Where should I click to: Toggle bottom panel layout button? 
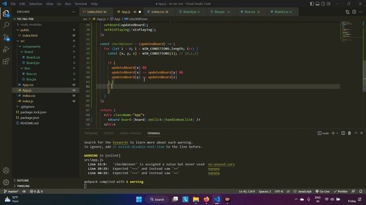[x=317, y=4]
